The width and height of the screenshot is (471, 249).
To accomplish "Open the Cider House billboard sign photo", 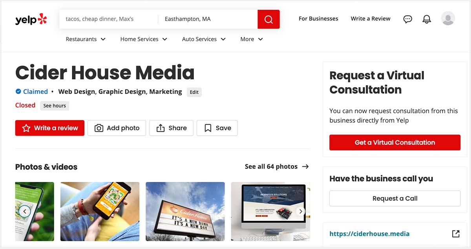I will [x=185, y=211].
